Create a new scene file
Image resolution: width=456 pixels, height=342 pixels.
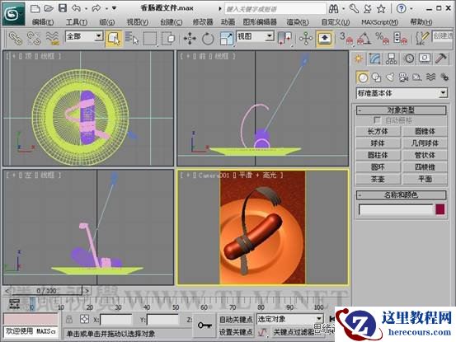(35, 8)
